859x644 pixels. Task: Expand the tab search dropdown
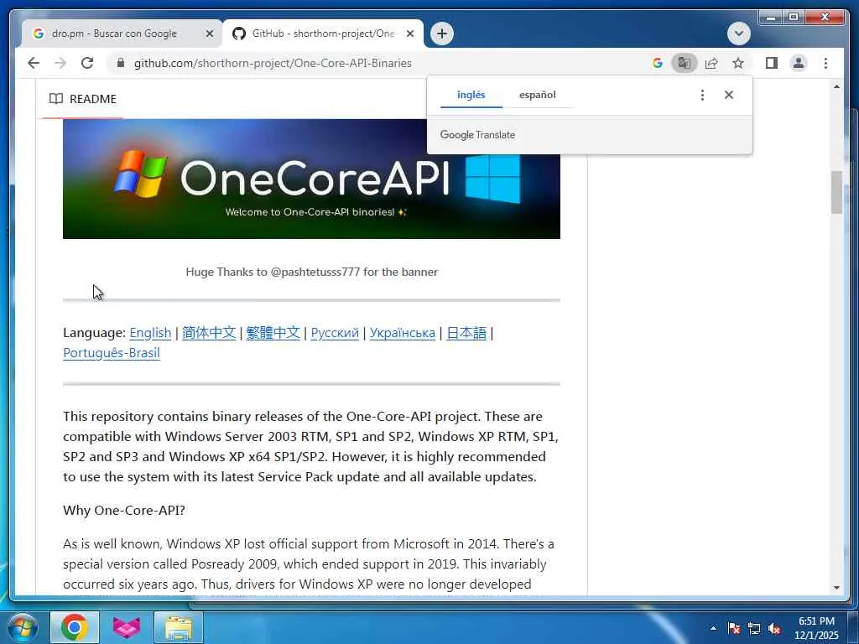[738, 34]
